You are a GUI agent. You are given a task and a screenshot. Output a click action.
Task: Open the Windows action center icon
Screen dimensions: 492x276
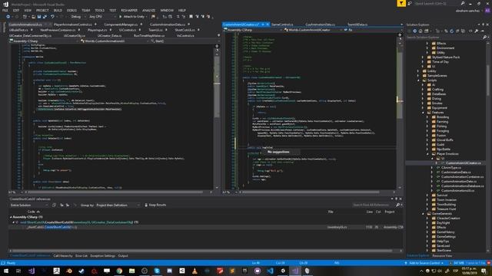tap(484, 271)
